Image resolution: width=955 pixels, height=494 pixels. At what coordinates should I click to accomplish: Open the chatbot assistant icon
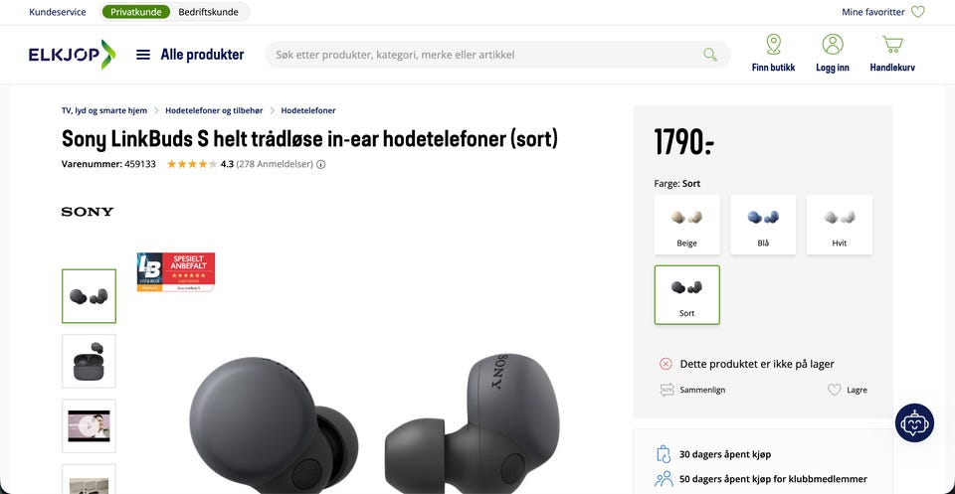click(914, 422)
